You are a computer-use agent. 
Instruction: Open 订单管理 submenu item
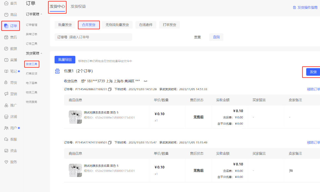click(31, 25)
